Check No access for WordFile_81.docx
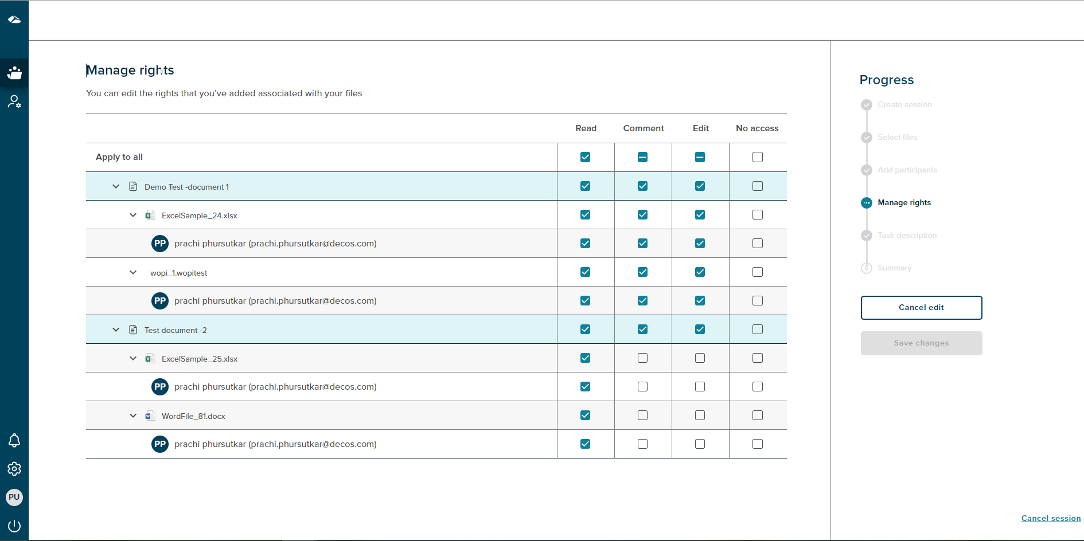This screenshot has width=1084, height=541. (x=757, y=415)
